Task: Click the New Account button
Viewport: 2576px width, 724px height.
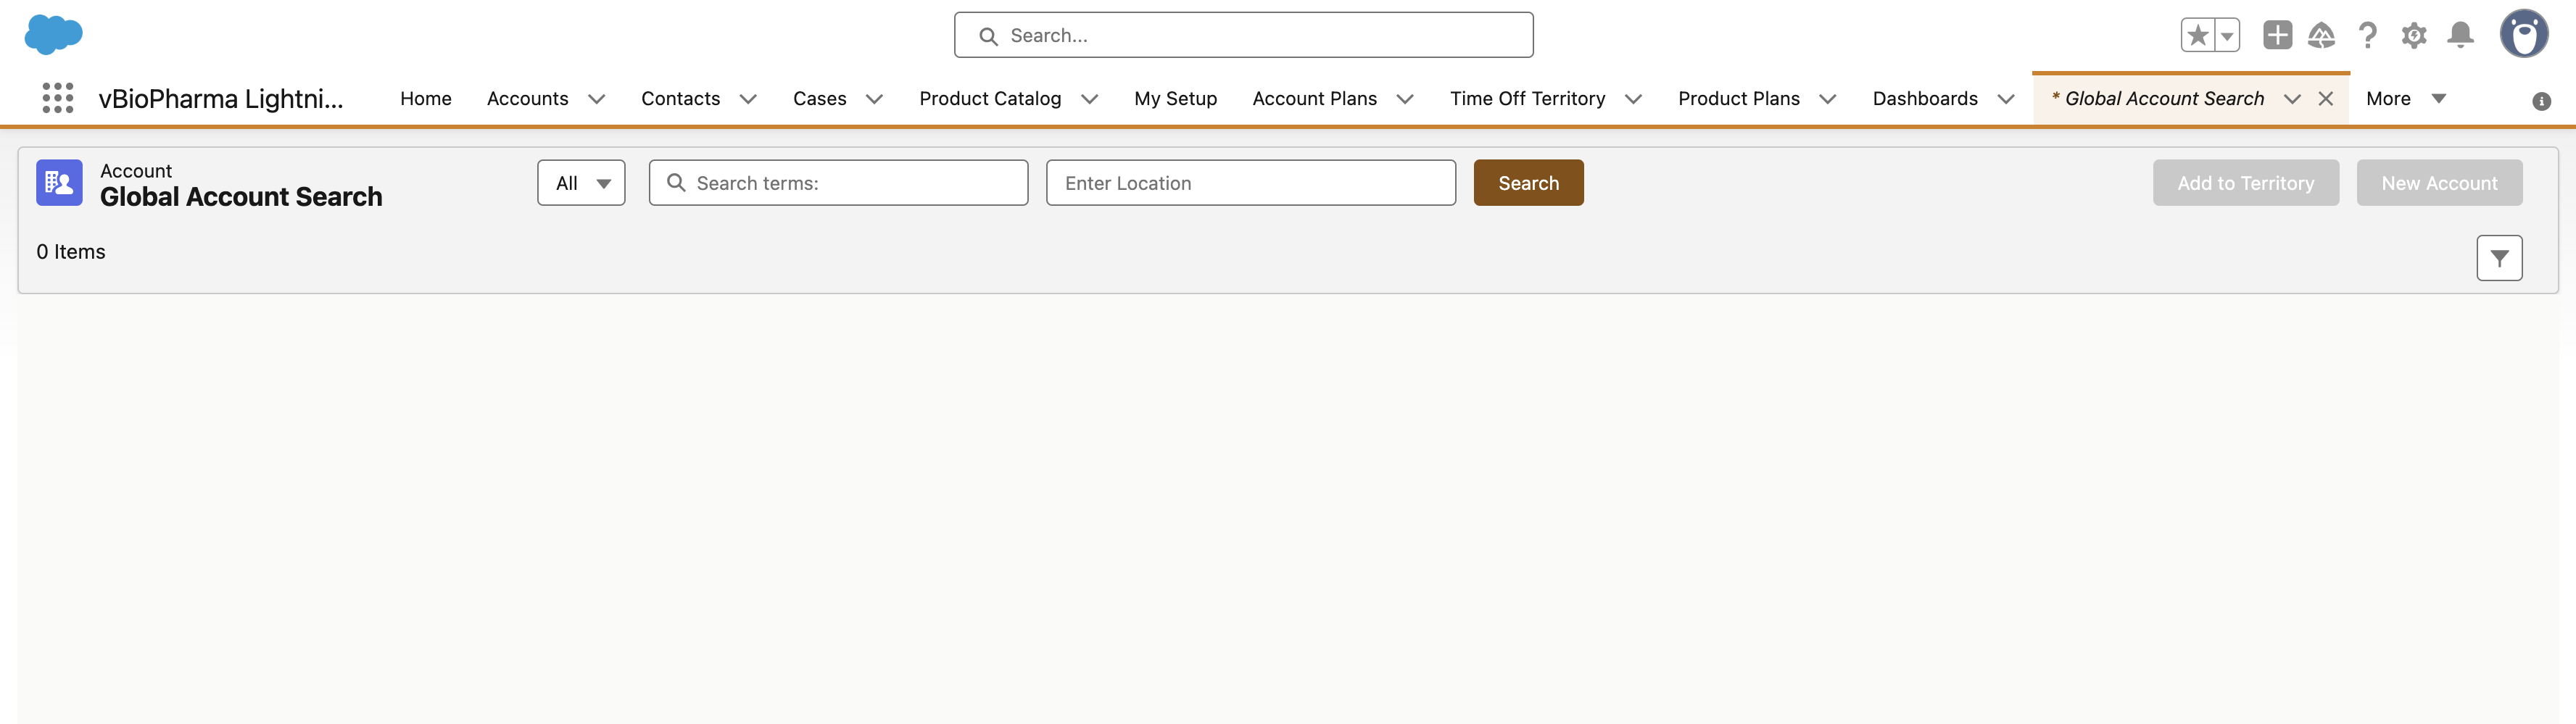Action: 2439,183
